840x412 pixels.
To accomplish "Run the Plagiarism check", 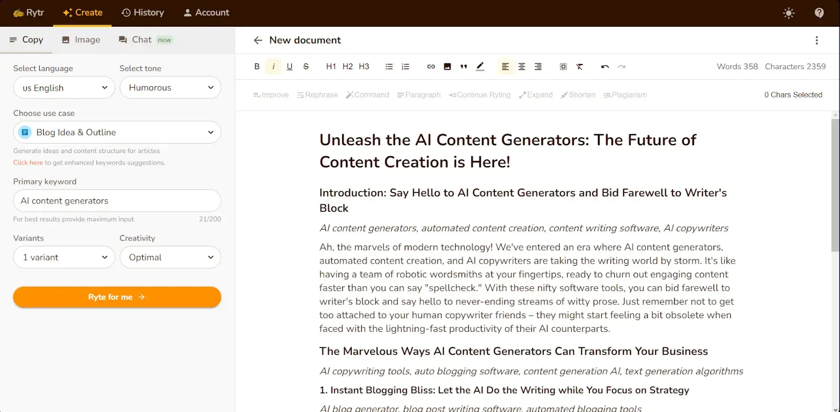I will [625, 95].
